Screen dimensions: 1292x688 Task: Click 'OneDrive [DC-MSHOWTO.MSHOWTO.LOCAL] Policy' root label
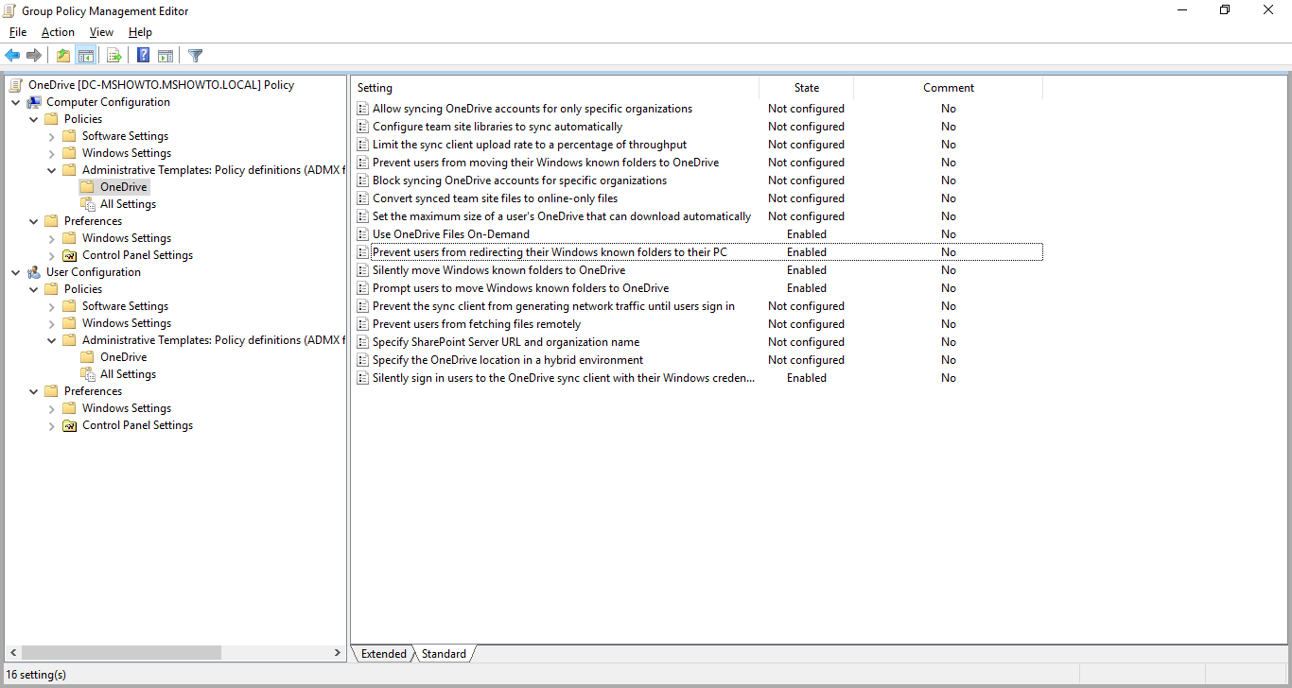coord(161,85)
